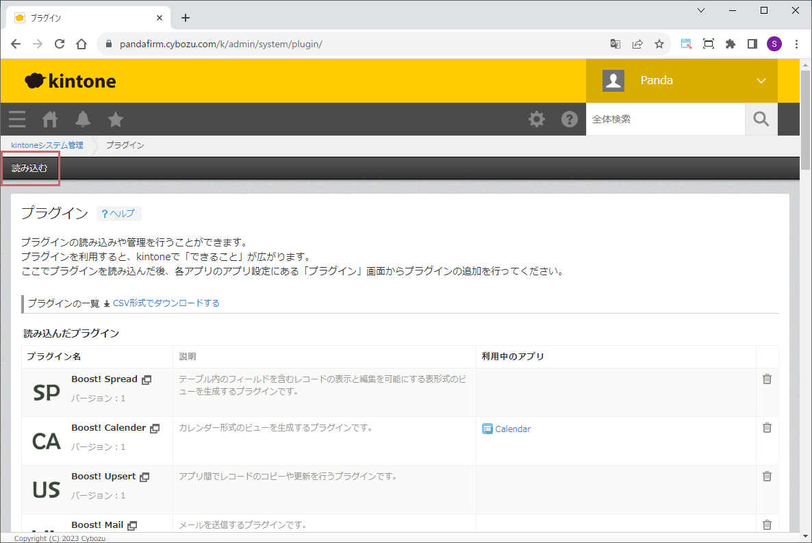Open notifications bell icon

click(83, 119)
